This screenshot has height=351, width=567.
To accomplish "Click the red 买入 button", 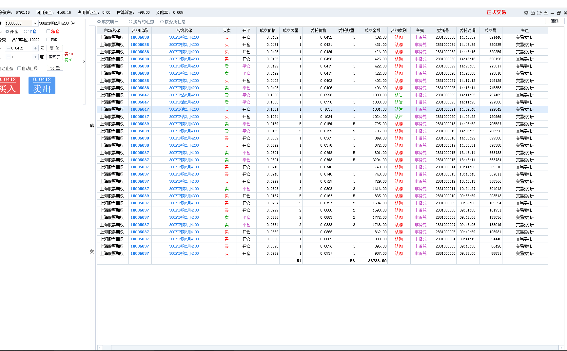I will click(9, 85).
